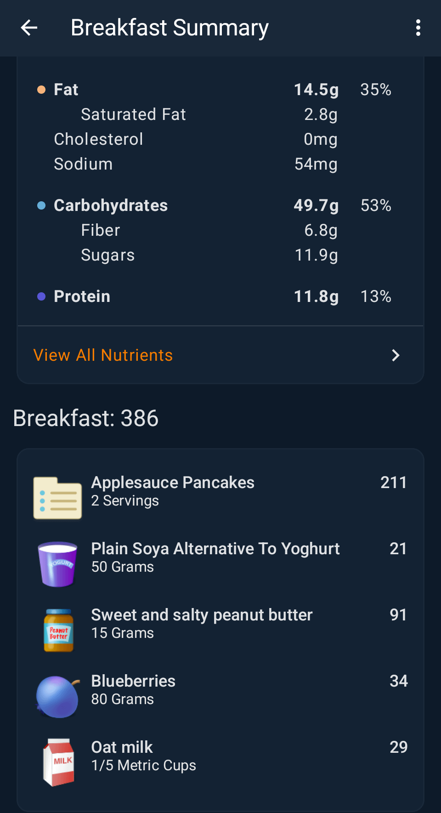The width and height of the screenshot is (441, 813).
Task: Tap the purple yoghurt cup icon
Action: click(57, 564)
